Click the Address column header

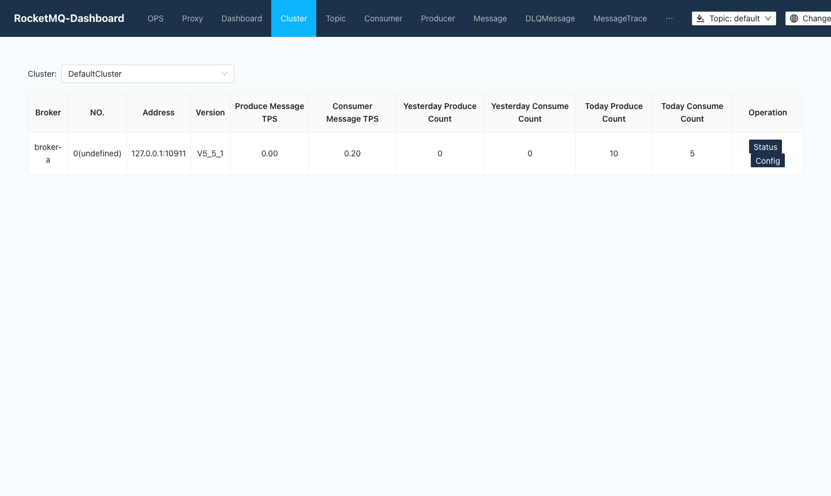tap(159, 112)
